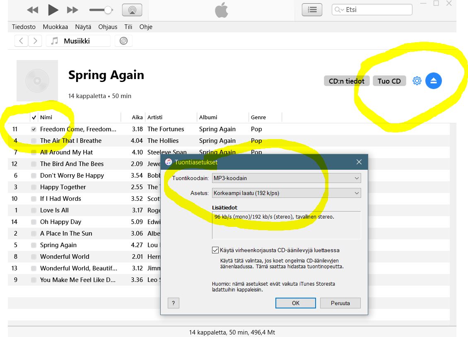Check The Air That I Breathe checkbox
The height and width of the screenshot is (337, 468).
click(34, 141)
